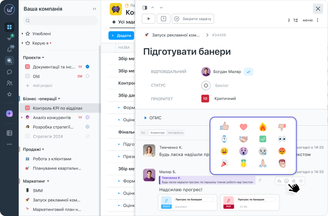Expand the Улюблені favorites group
This screenshot has height=216, width=328.
pos(39,34)
